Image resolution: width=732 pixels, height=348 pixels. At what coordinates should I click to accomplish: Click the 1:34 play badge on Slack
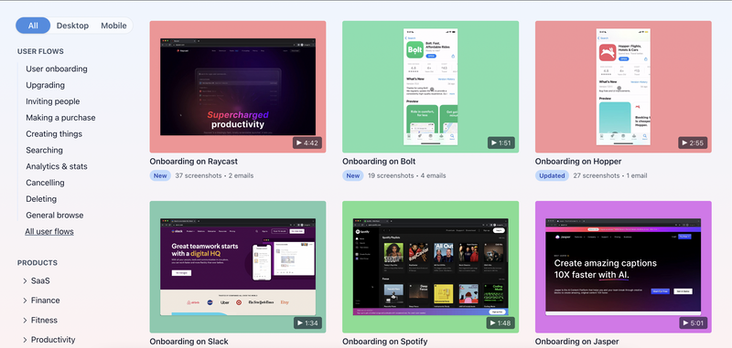(x=307, y=322)
